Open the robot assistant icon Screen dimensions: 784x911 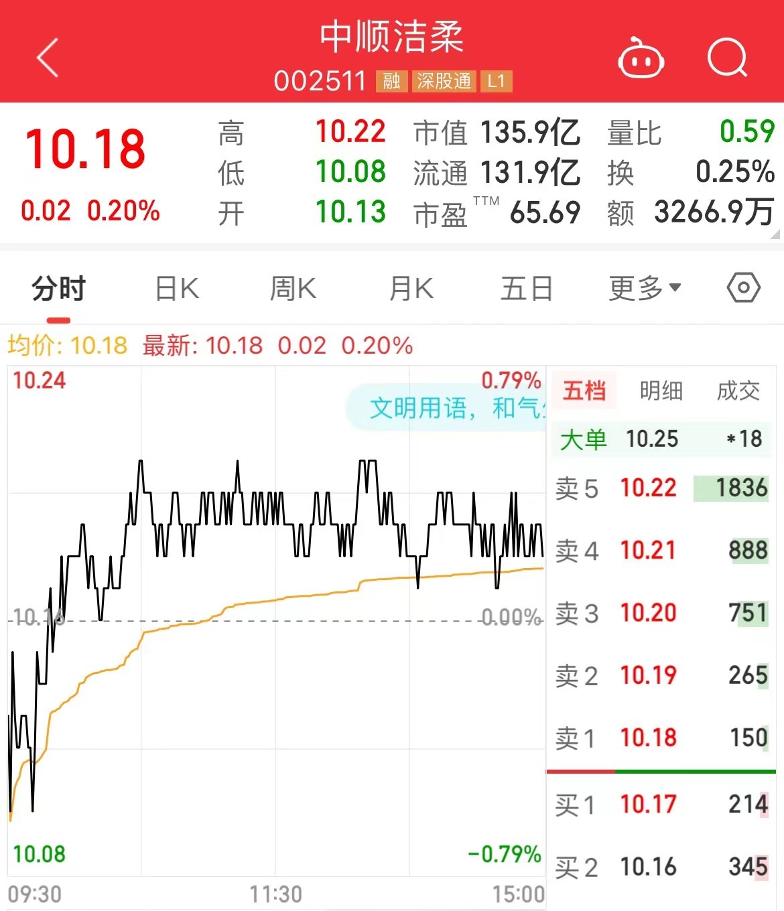tap(641, 58)
